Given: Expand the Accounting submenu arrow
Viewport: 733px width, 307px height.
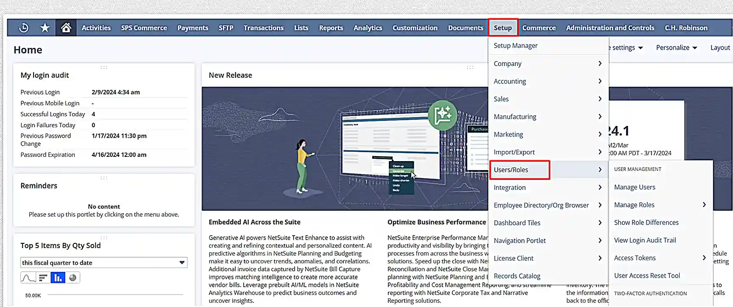Looking at the screenshot, I should [x=600, y=81].
